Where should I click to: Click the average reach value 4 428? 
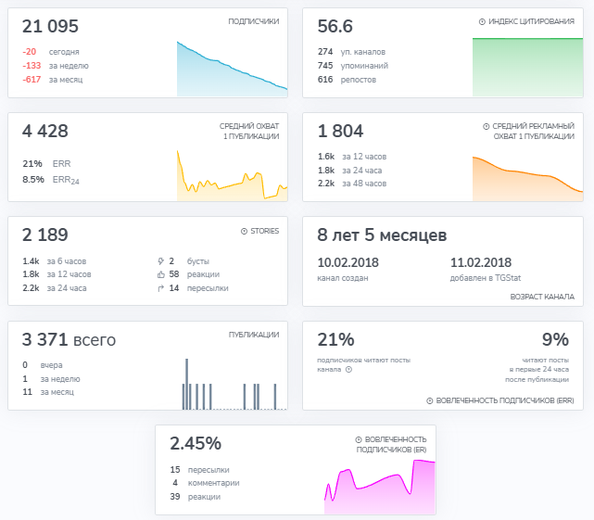click(45, 131)
